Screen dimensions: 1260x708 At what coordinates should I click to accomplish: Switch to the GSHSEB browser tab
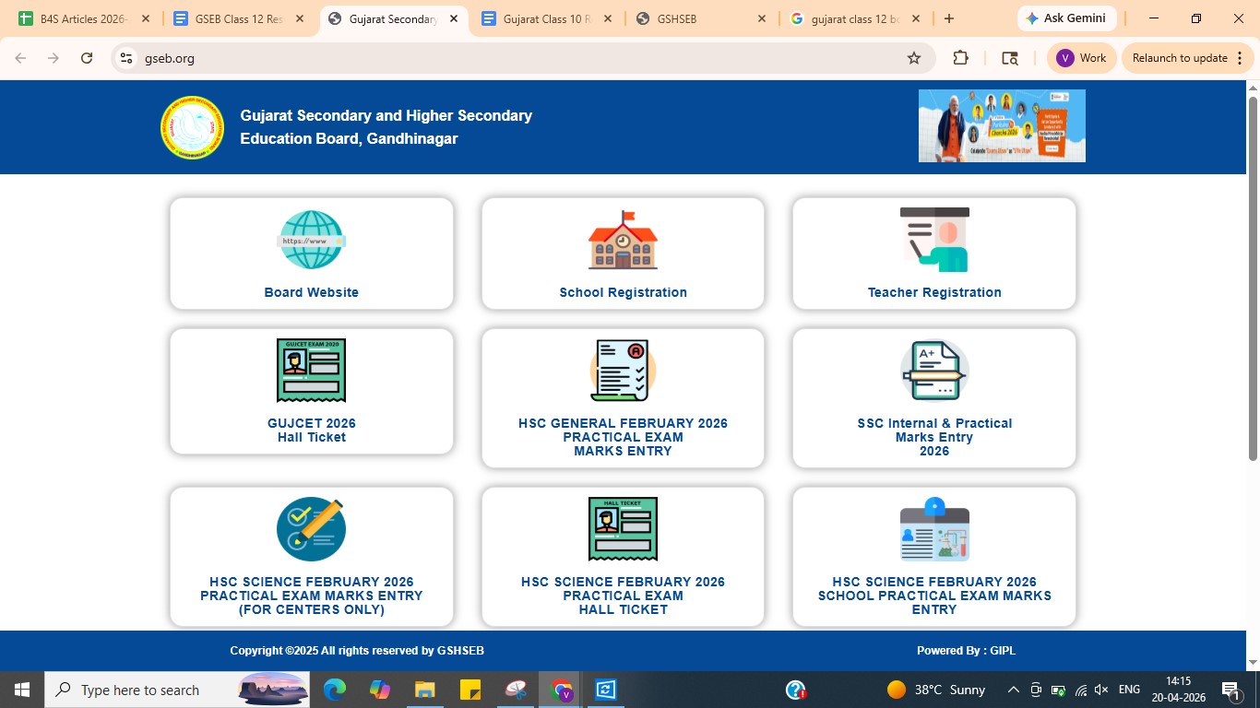701,18
